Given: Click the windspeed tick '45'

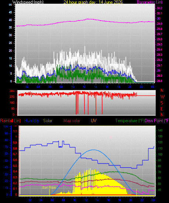Looking at the screenshot, I should point(10,13).
